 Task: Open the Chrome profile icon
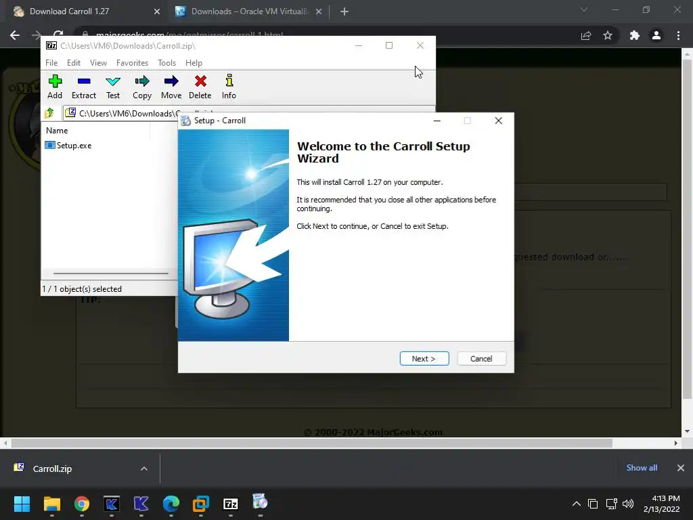(656, 35)
